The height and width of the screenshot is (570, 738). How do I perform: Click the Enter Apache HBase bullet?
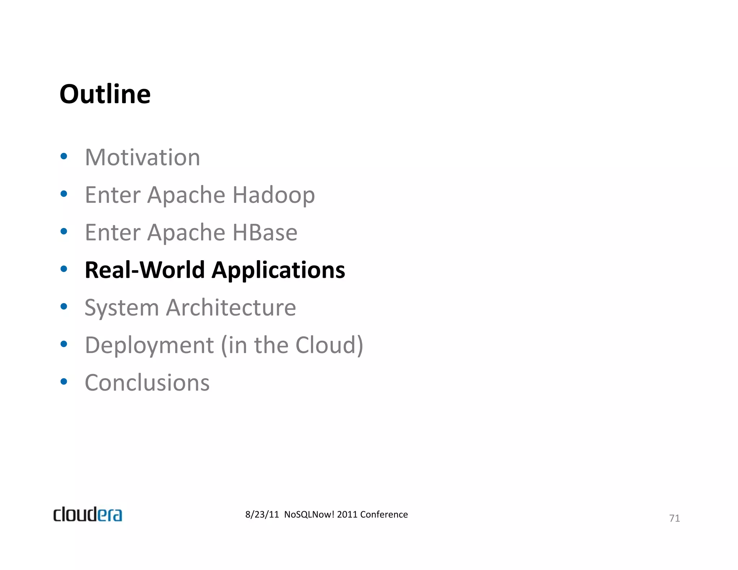[191, 232]
